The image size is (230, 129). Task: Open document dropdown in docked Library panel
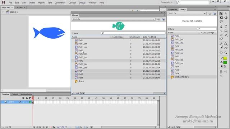204,14
